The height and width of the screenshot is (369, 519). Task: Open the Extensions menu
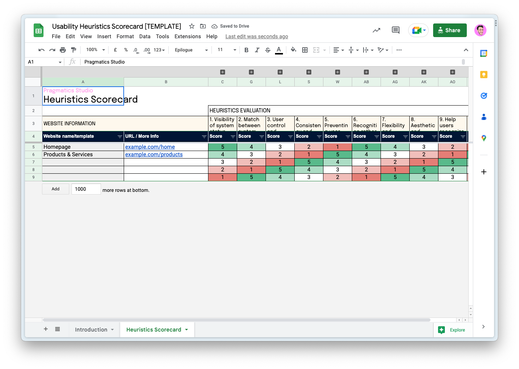tap(188, 36)
